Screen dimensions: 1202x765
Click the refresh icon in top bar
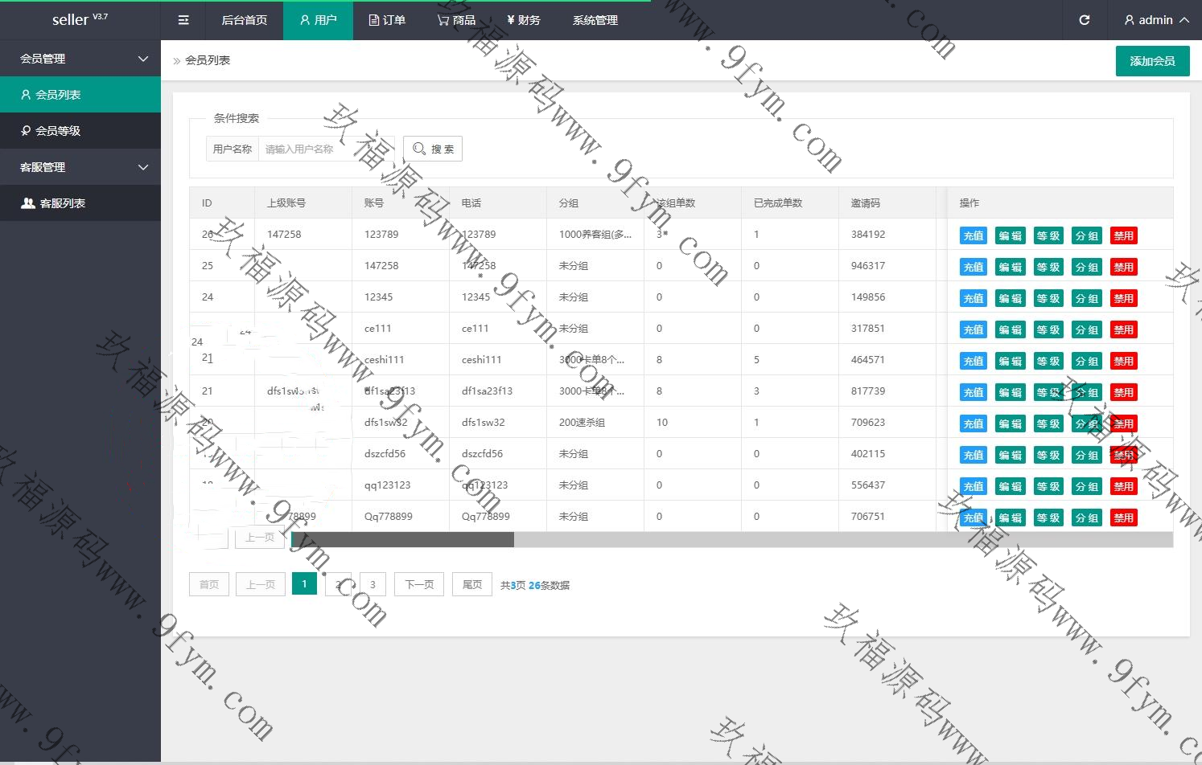coord(1084,20)
